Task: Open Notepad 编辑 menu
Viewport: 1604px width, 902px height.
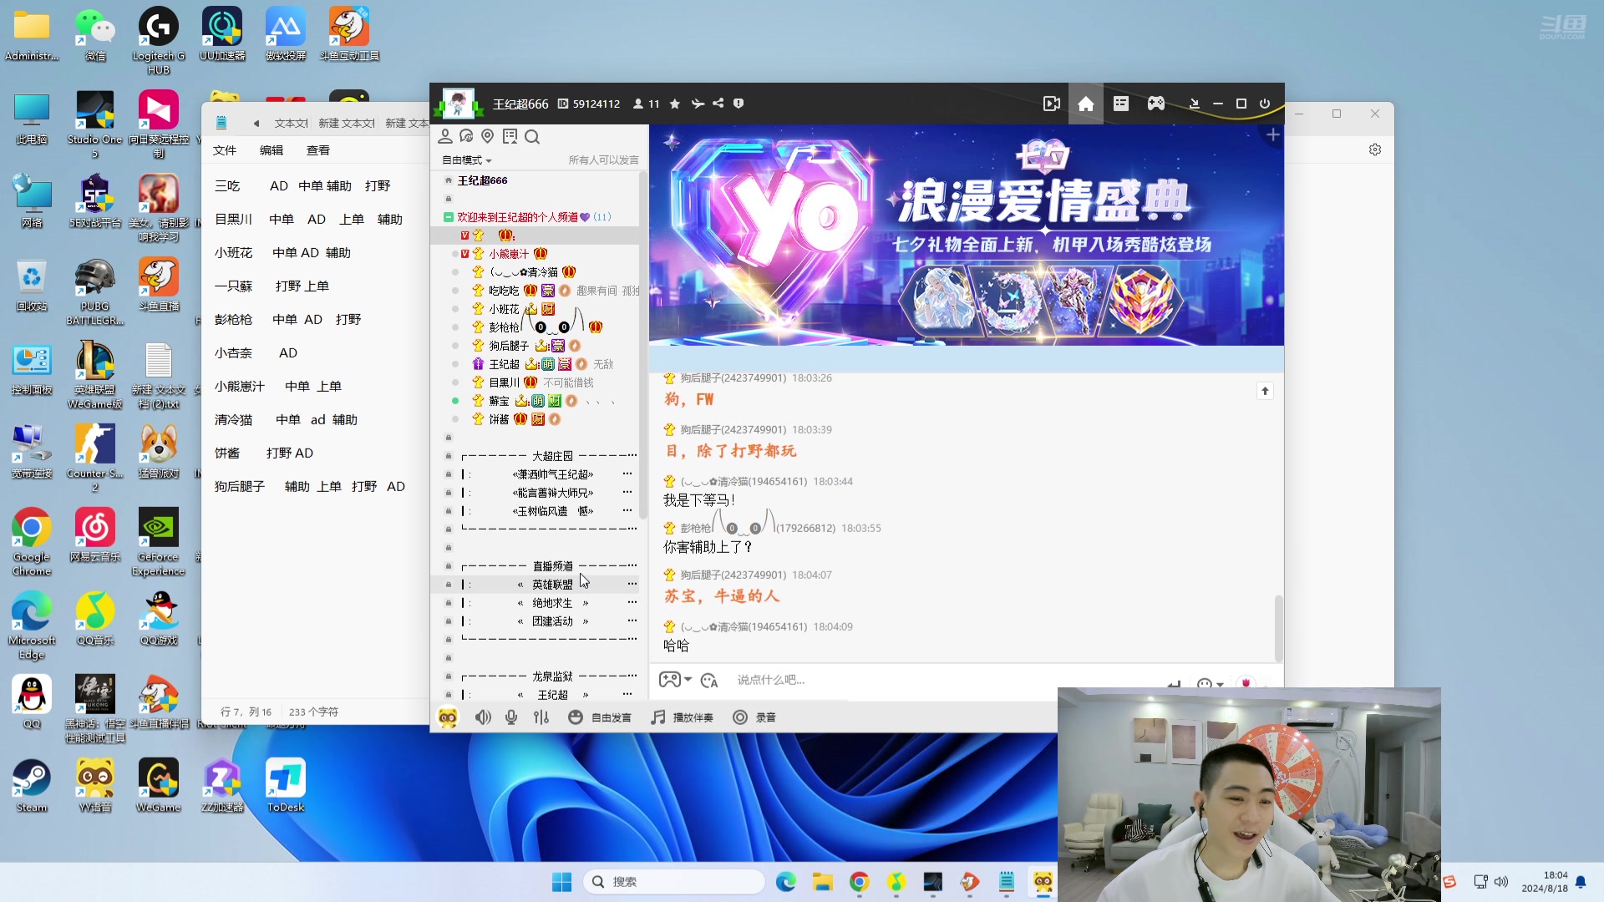Action: click(x=272, y=150)
